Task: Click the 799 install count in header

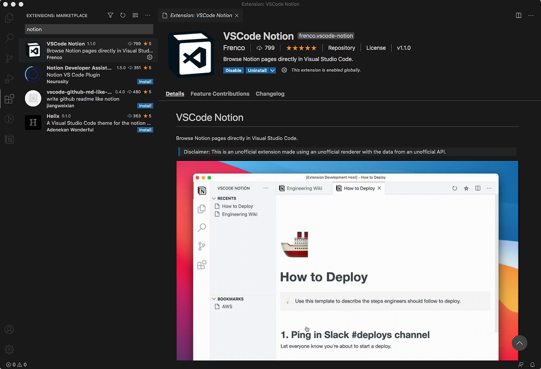Action: [265, 48]
